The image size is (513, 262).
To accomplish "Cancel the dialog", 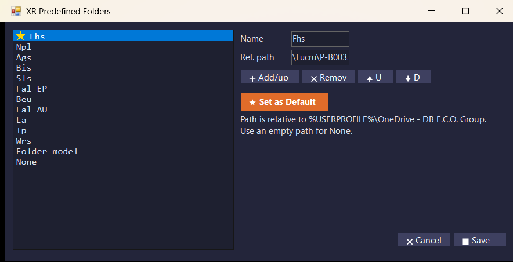I will coord(424,240).
